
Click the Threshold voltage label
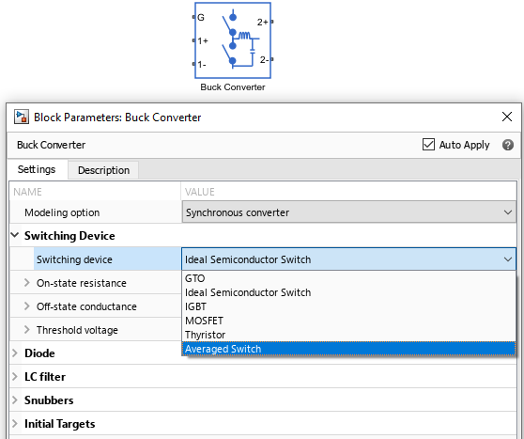pyautogui.click(x=77, y=330)
